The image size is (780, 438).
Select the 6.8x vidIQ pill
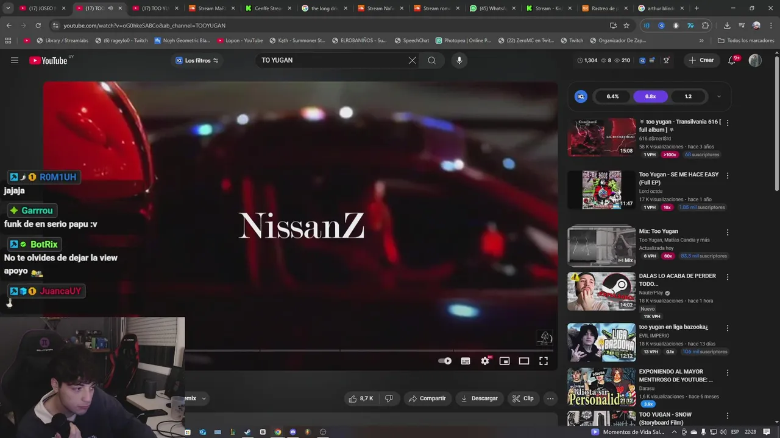(650, 96)
